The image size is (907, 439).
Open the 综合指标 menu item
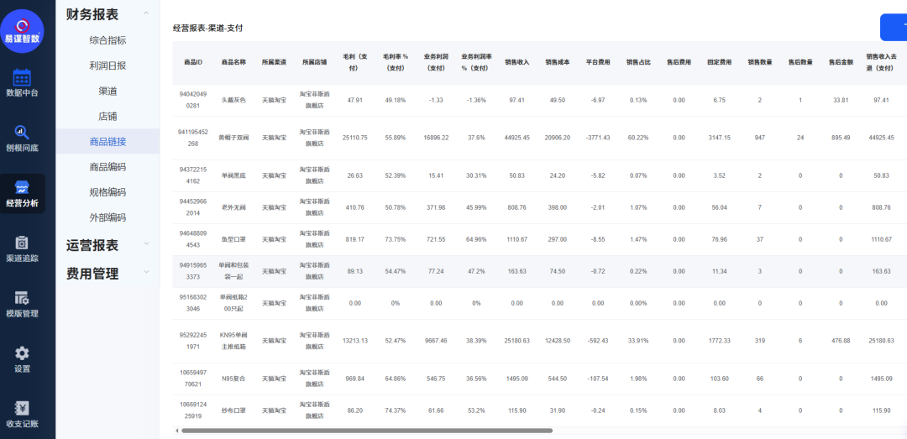107,40
